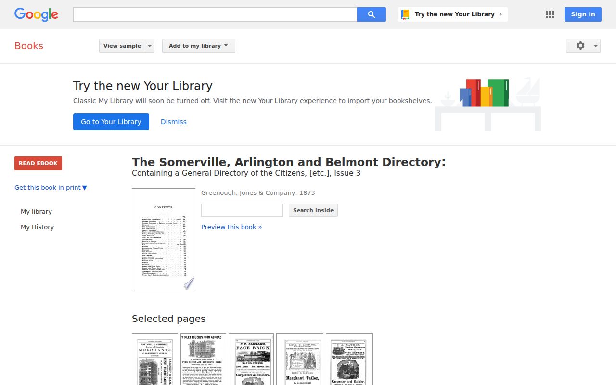
Task: Expand the View sample dropdown arrow
Action: 150,46
